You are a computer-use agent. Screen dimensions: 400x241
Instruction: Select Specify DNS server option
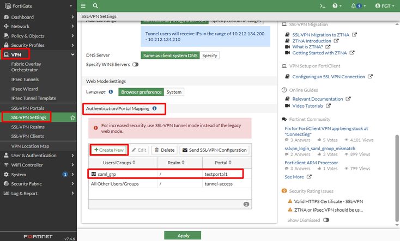point(209,55)
